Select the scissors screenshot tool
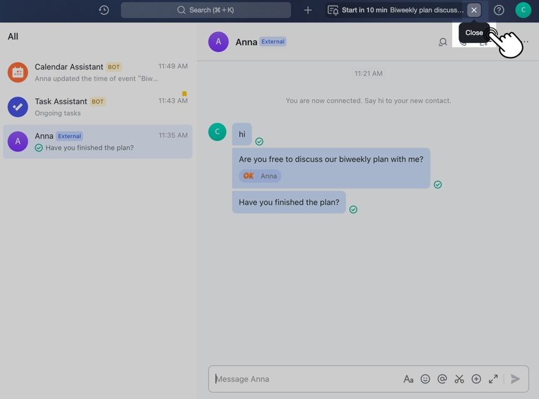539x399 pixels. click(x=459, y=379)
